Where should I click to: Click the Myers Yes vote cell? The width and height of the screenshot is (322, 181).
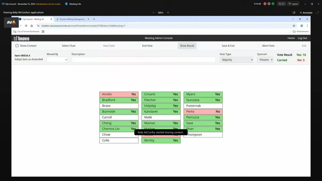point(203,94)
